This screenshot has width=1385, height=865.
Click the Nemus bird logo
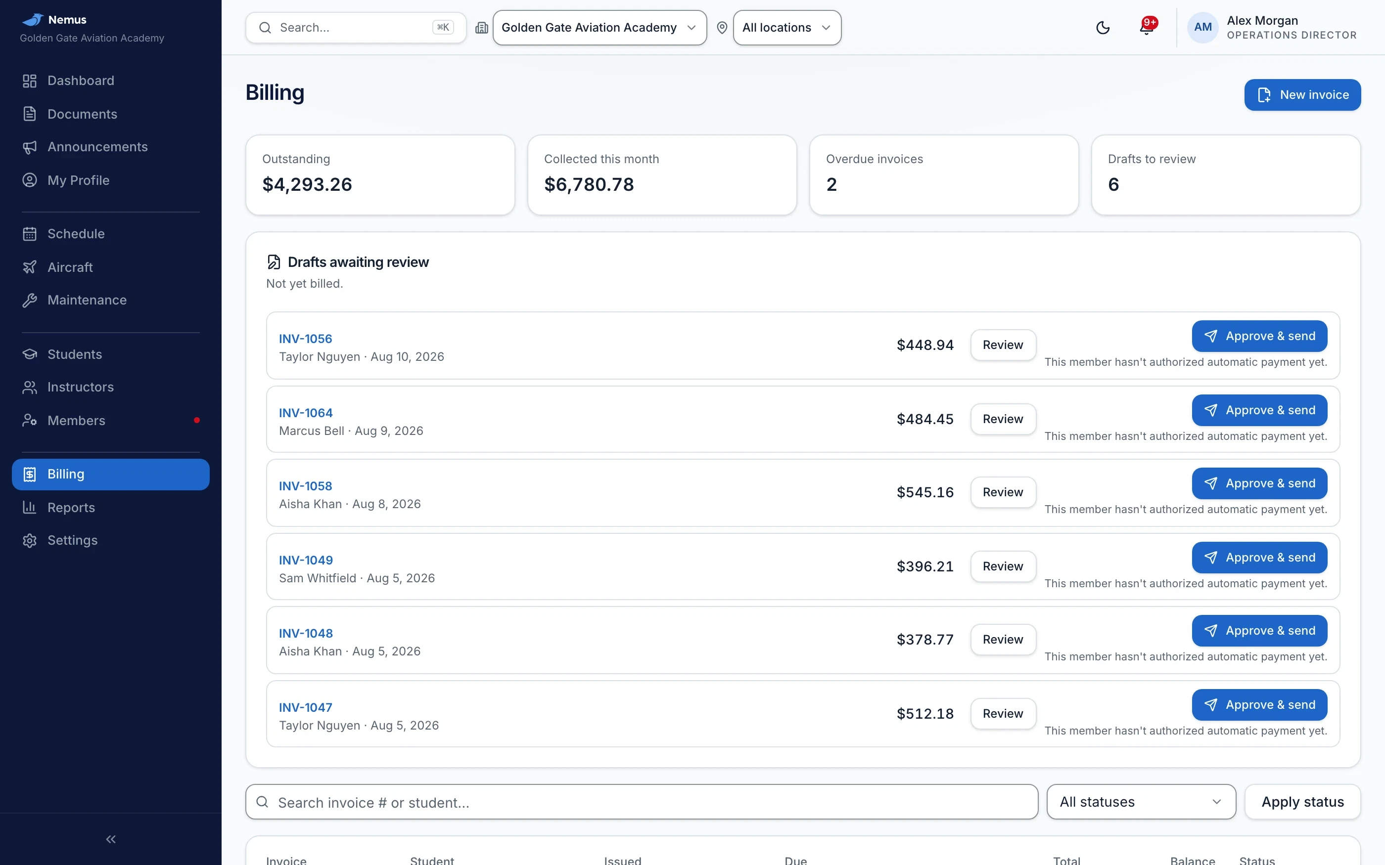33,19
